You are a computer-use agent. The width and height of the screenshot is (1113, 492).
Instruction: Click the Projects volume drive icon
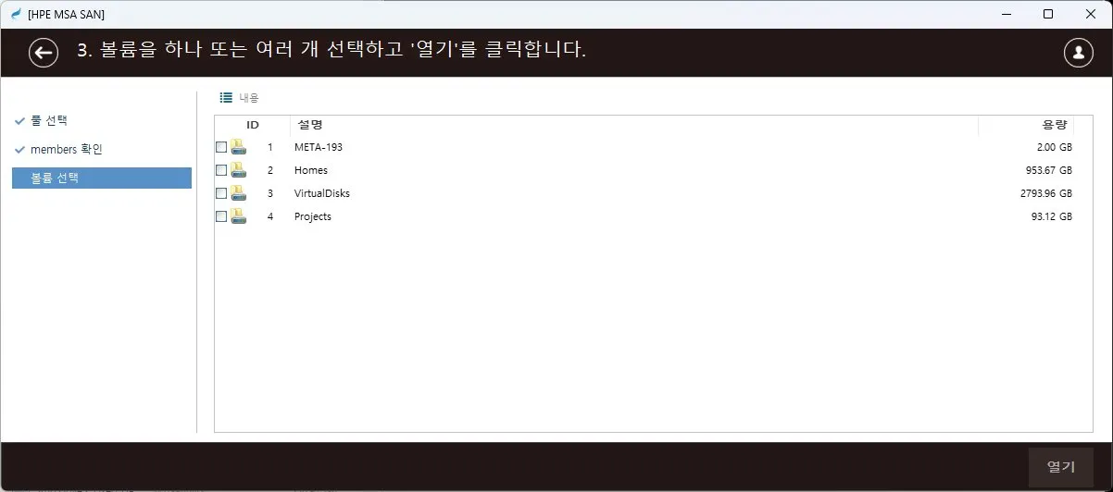click(238, 216)
